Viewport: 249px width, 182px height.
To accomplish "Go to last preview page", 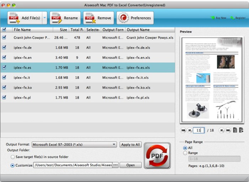I will coord(228,130).
